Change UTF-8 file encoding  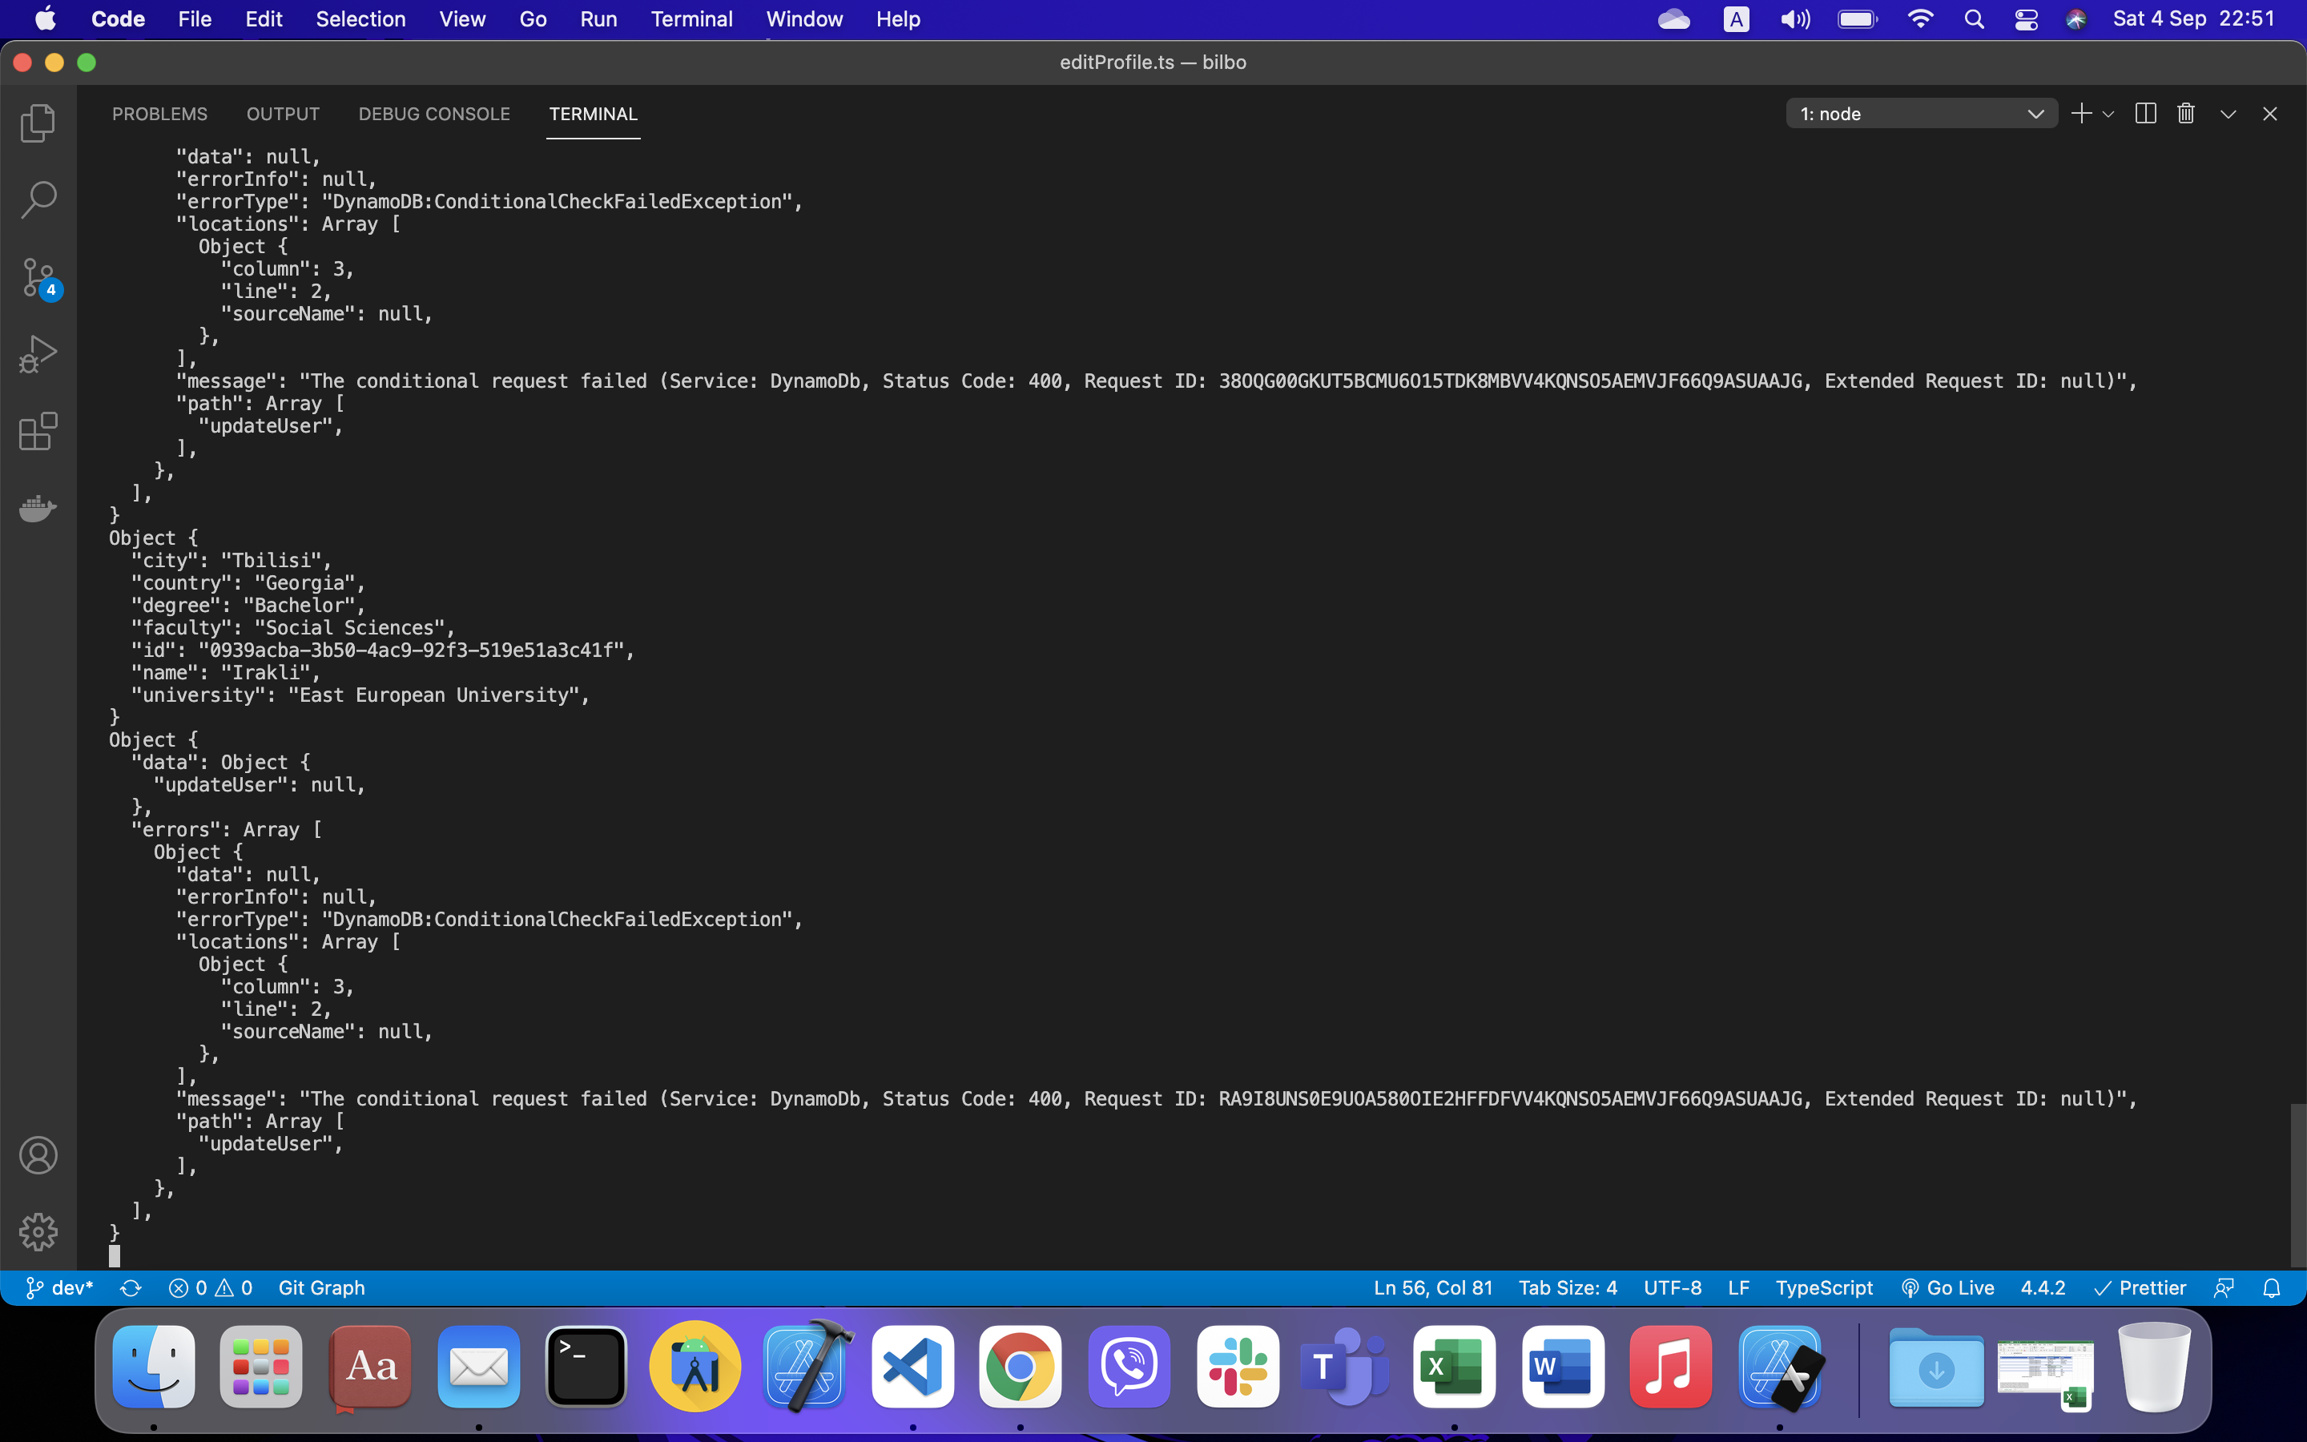click(1672, 1287)
